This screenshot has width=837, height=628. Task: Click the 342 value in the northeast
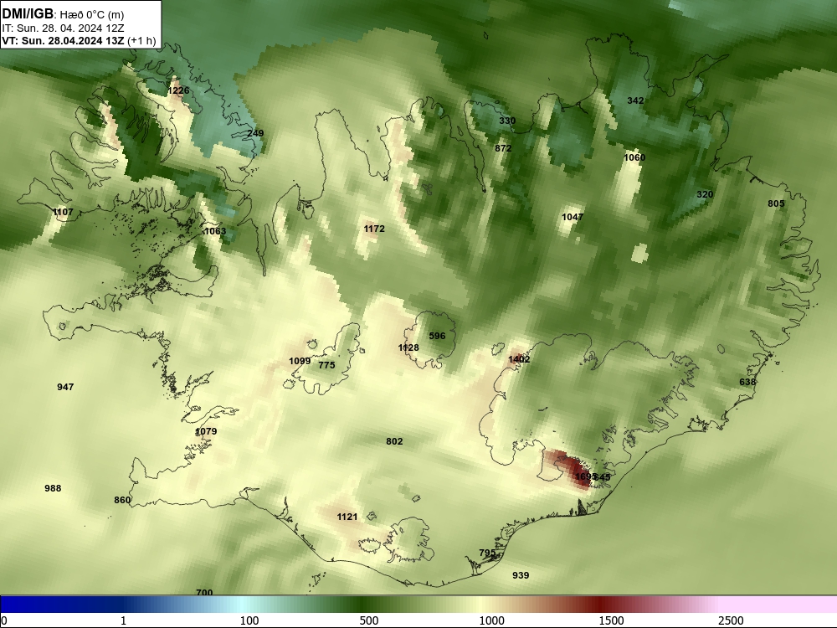(x=635, y=100)
